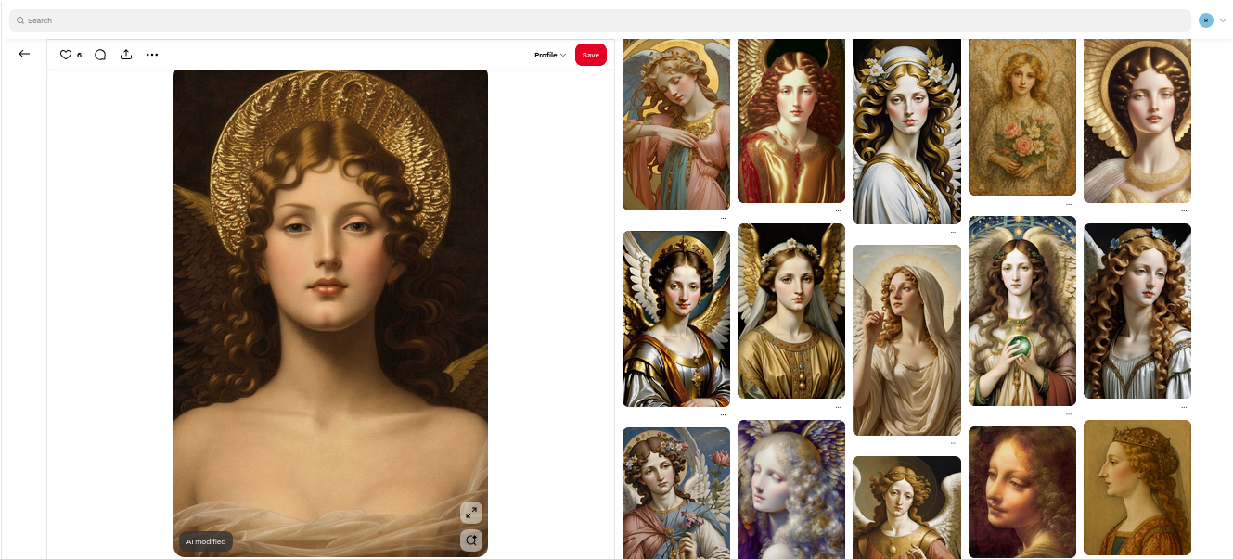This screenshot has width=1233, height=559.
Task: Open angel holding flowers with floral crown
Action: pyautogui.click(x=676, y=493)
